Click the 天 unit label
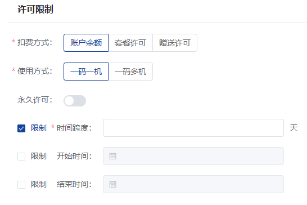Screen dimensions: 307x205 (294, 128)
